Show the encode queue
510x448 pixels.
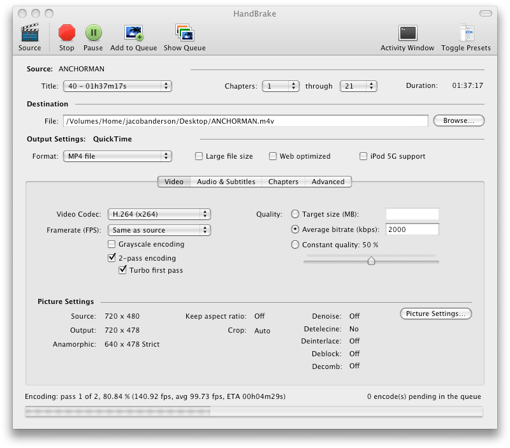tap(184, 33)
